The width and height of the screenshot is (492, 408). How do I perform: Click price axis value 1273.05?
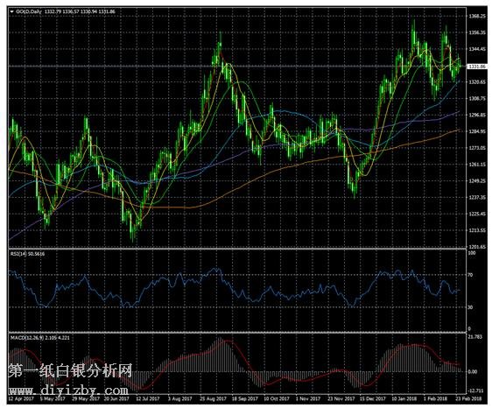click(477, 148)
